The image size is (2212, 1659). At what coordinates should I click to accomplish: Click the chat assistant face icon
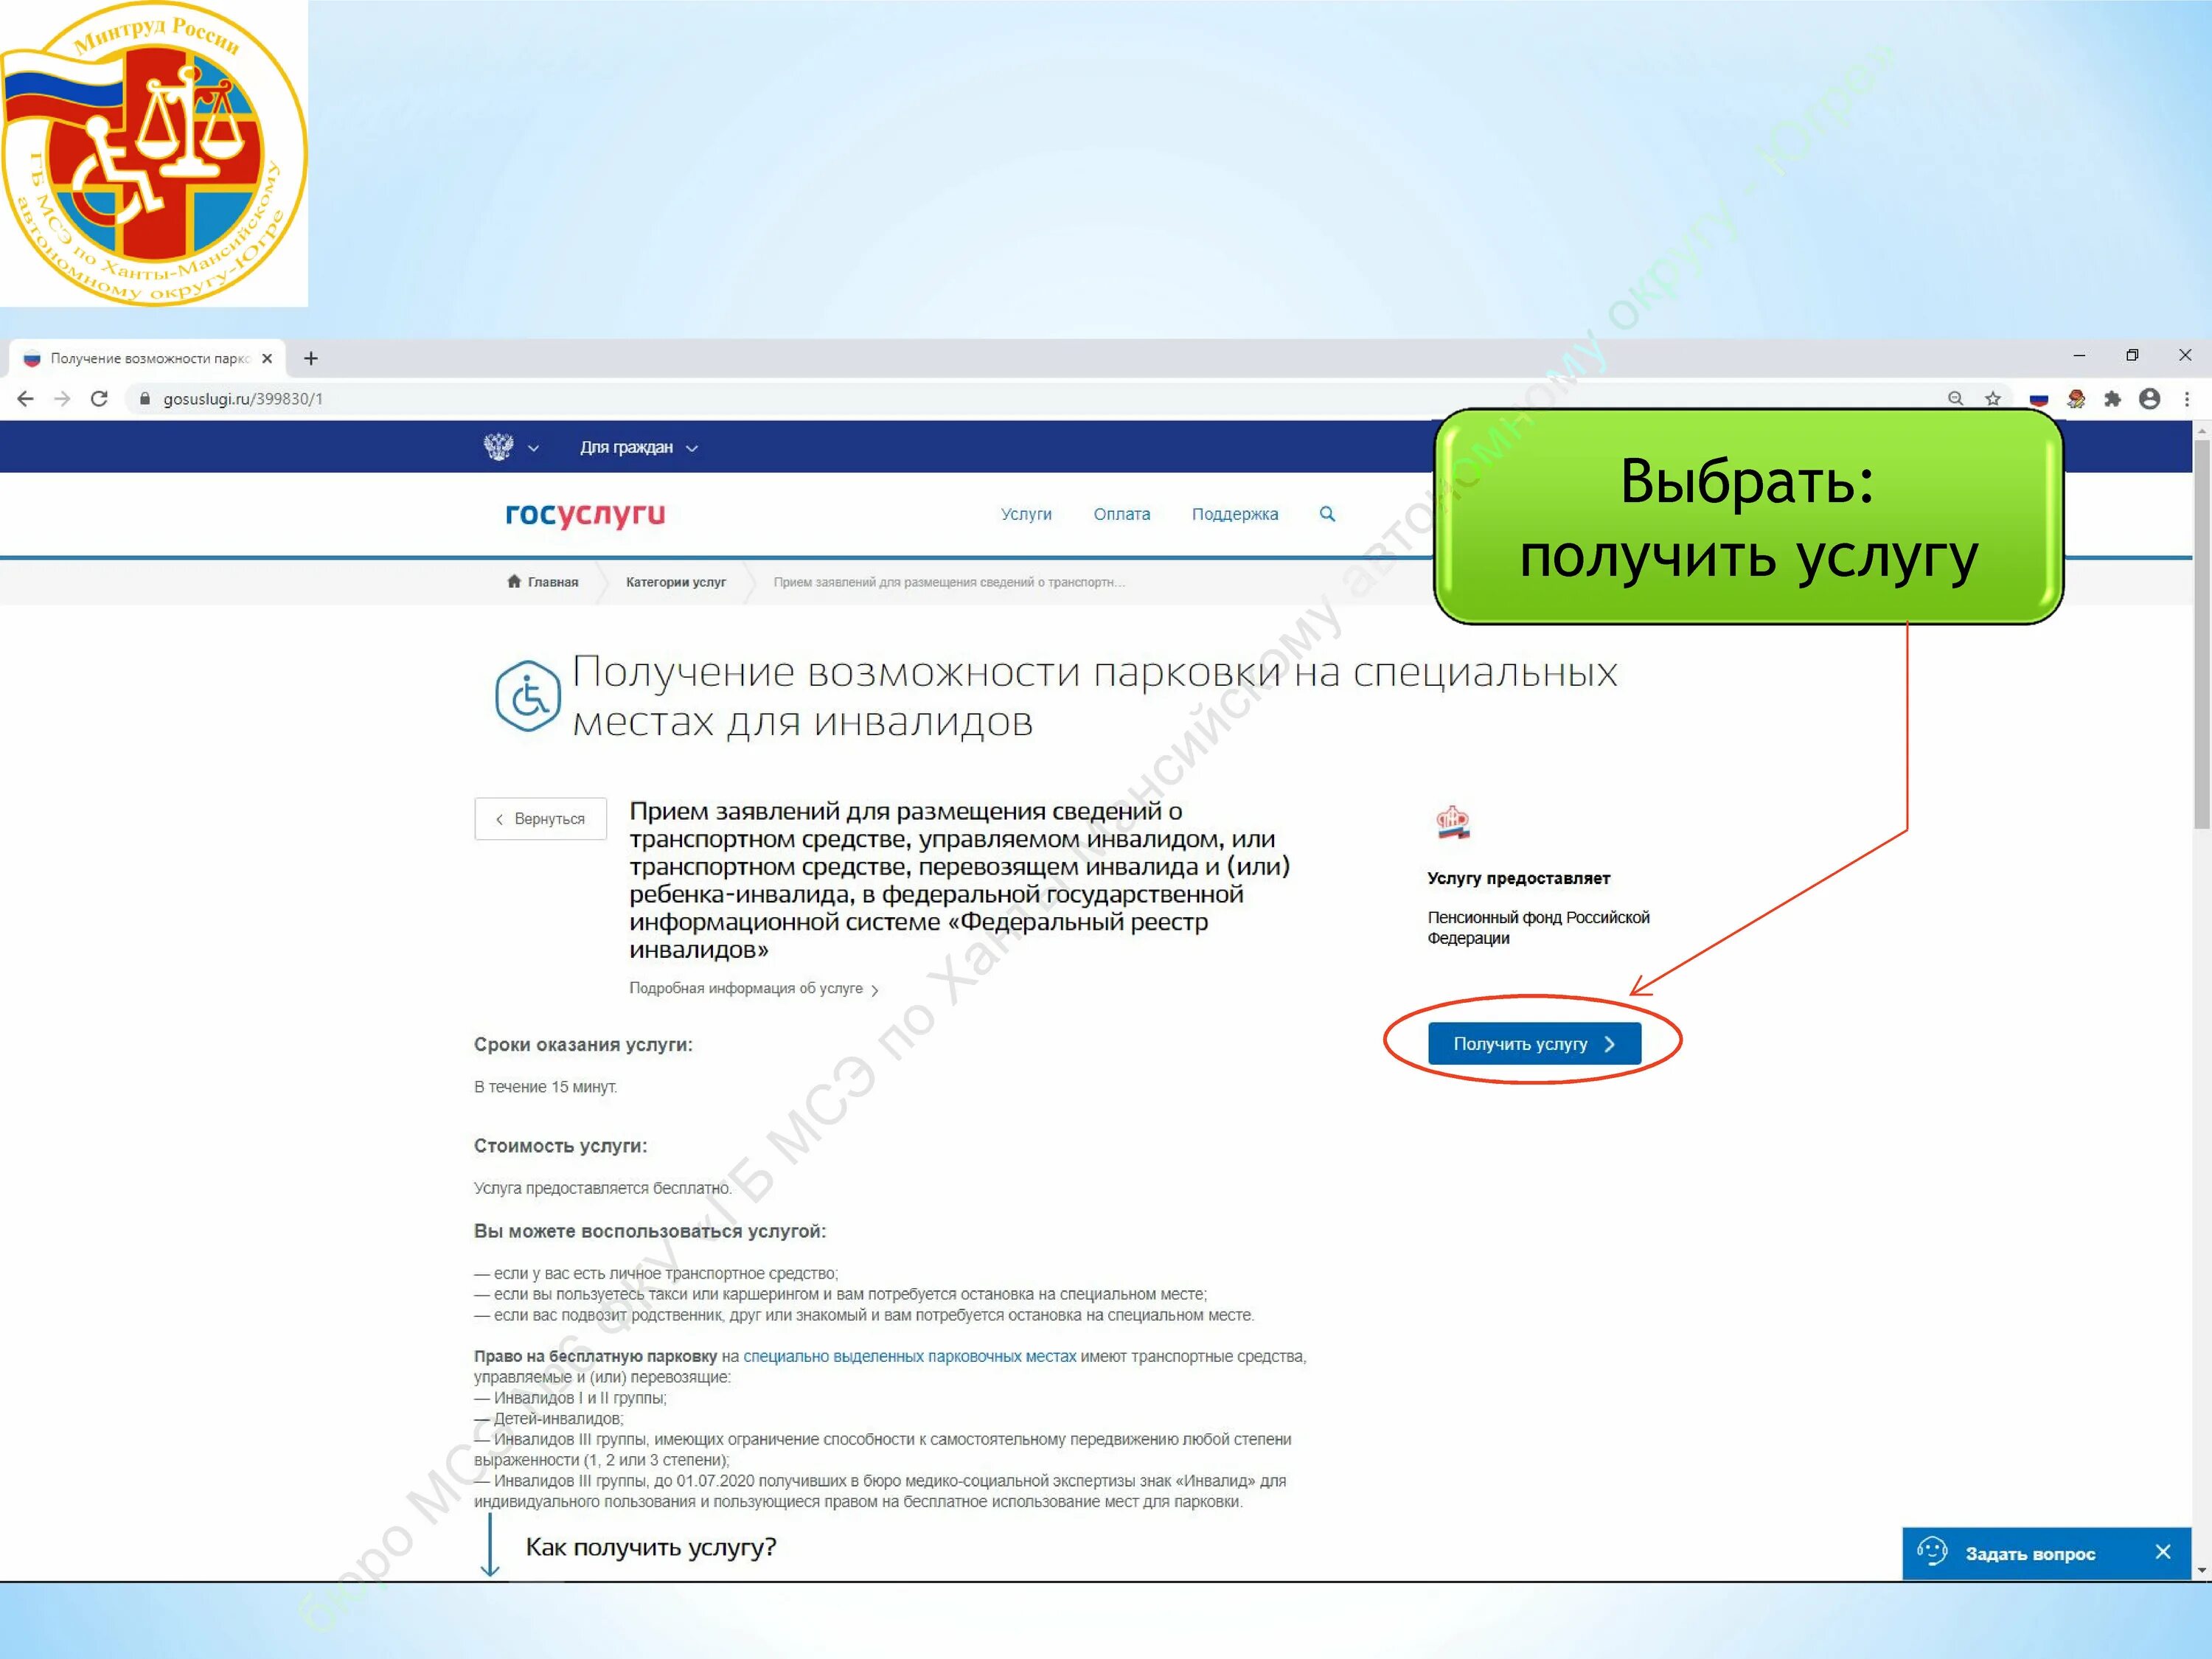coord(1932,1552)
